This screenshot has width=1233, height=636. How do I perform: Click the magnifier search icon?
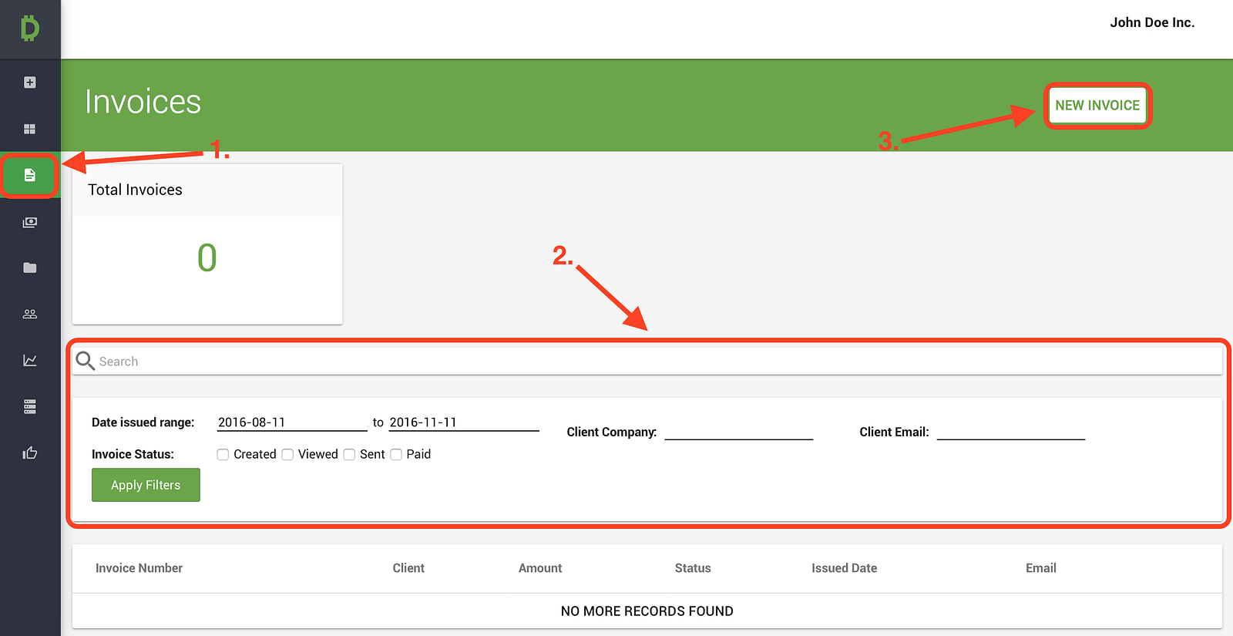click(85, 361)
